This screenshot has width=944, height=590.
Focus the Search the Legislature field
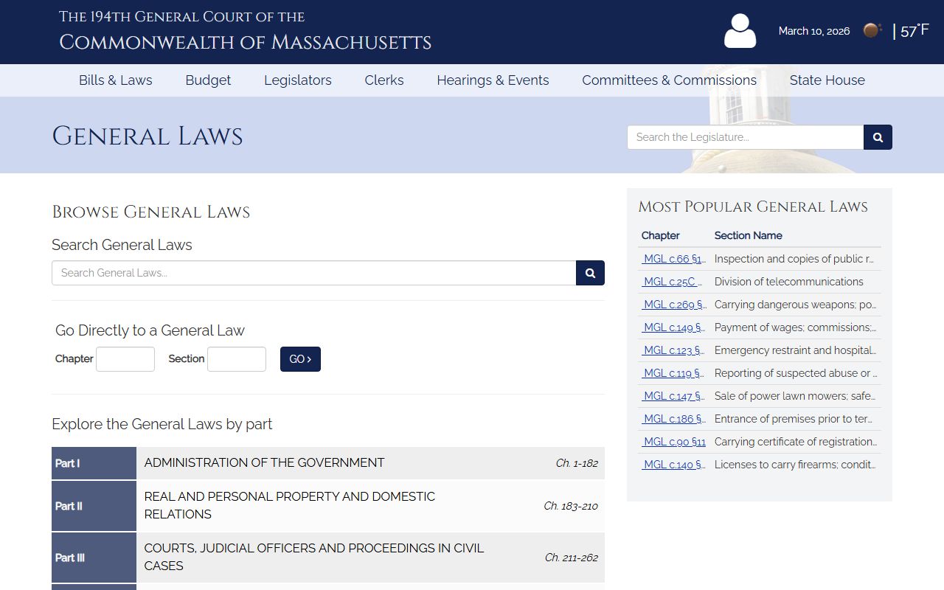[745, 137]
